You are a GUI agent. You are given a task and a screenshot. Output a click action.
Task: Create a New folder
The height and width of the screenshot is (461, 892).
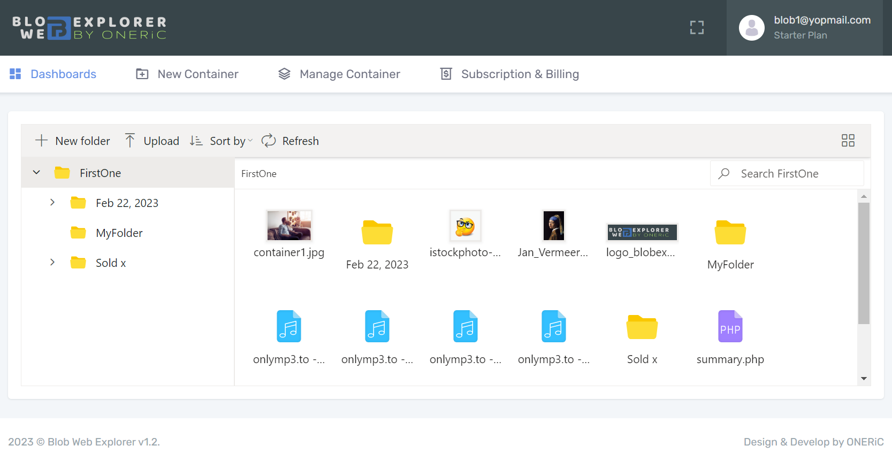(73, 141)
